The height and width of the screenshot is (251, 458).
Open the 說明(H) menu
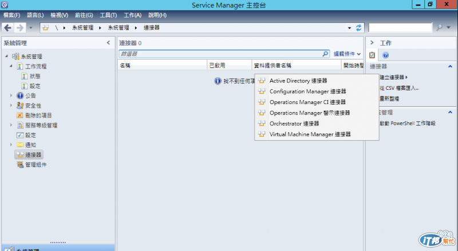coord(157,15)
